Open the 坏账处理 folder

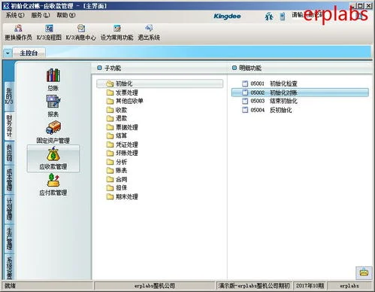tap(122, 153)
